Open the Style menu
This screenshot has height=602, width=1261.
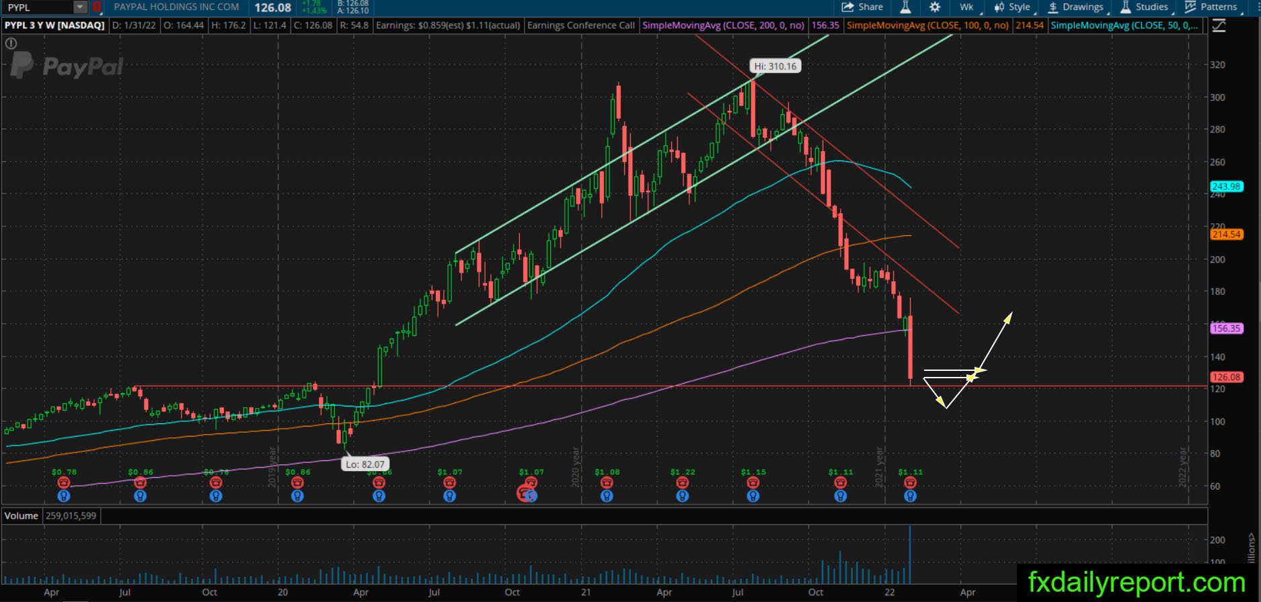1013,7
